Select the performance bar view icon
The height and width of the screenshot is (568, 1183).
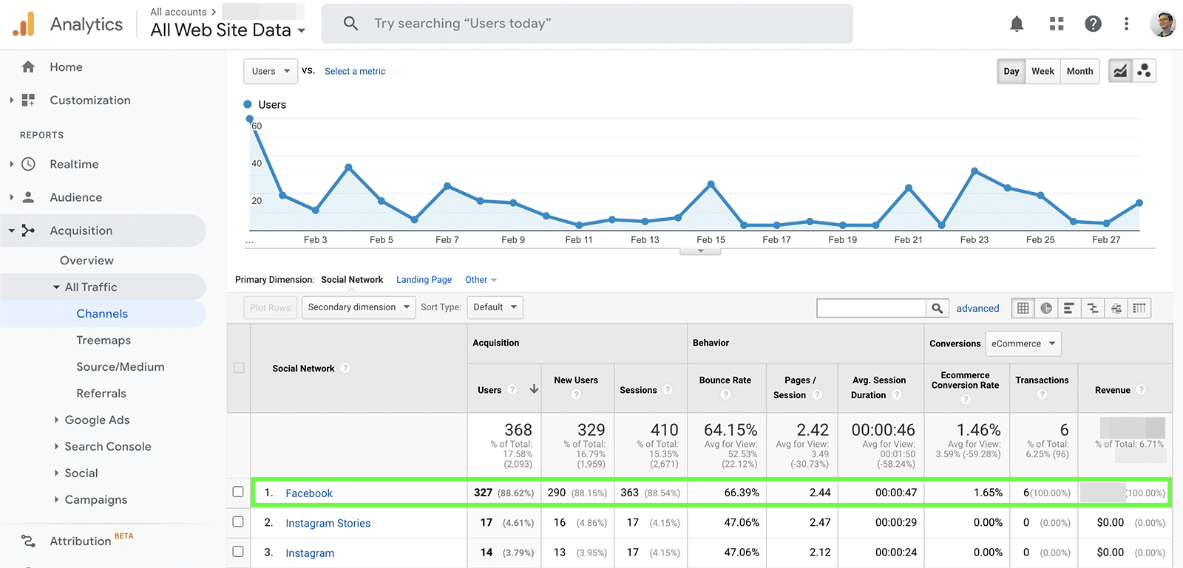pyautogui.click(x=1069, y=308)
